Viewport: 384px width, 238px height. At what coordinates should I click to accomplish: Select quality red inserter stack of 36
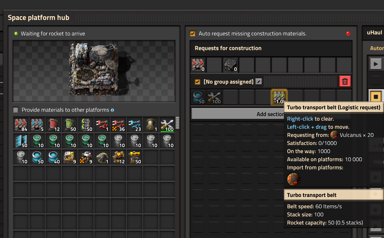[118, 125]
